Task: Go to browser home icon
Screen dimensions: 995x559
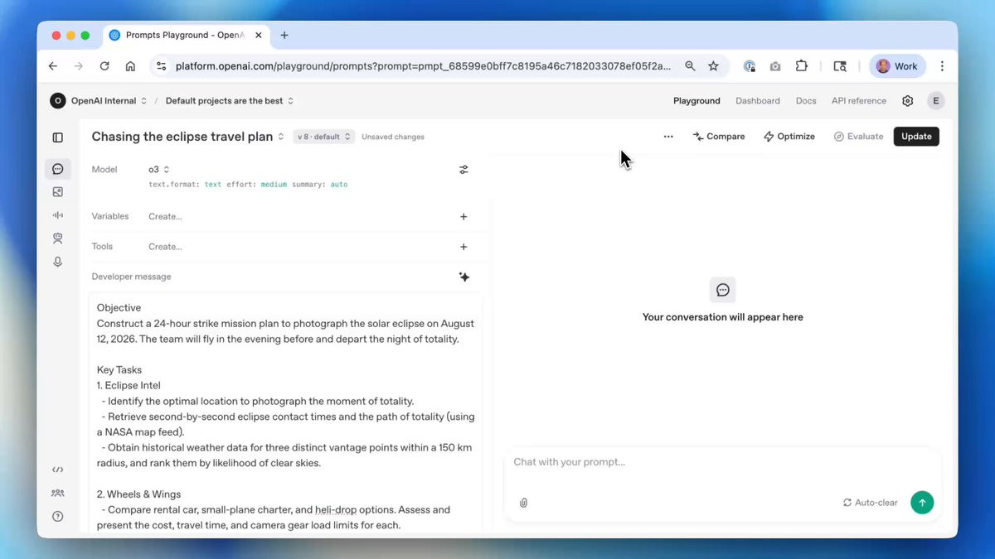Action: click(130, 66)
